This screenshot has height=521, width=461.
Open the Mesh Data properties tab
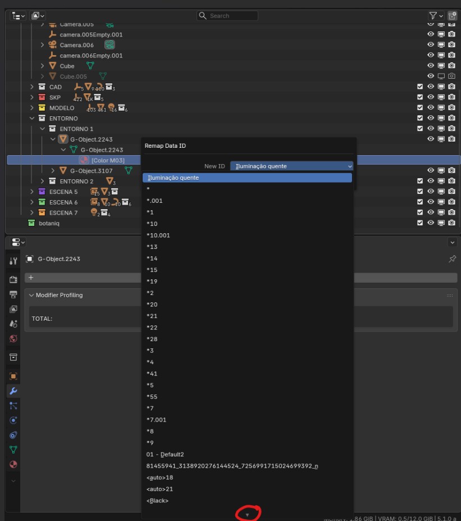[13, 450]
